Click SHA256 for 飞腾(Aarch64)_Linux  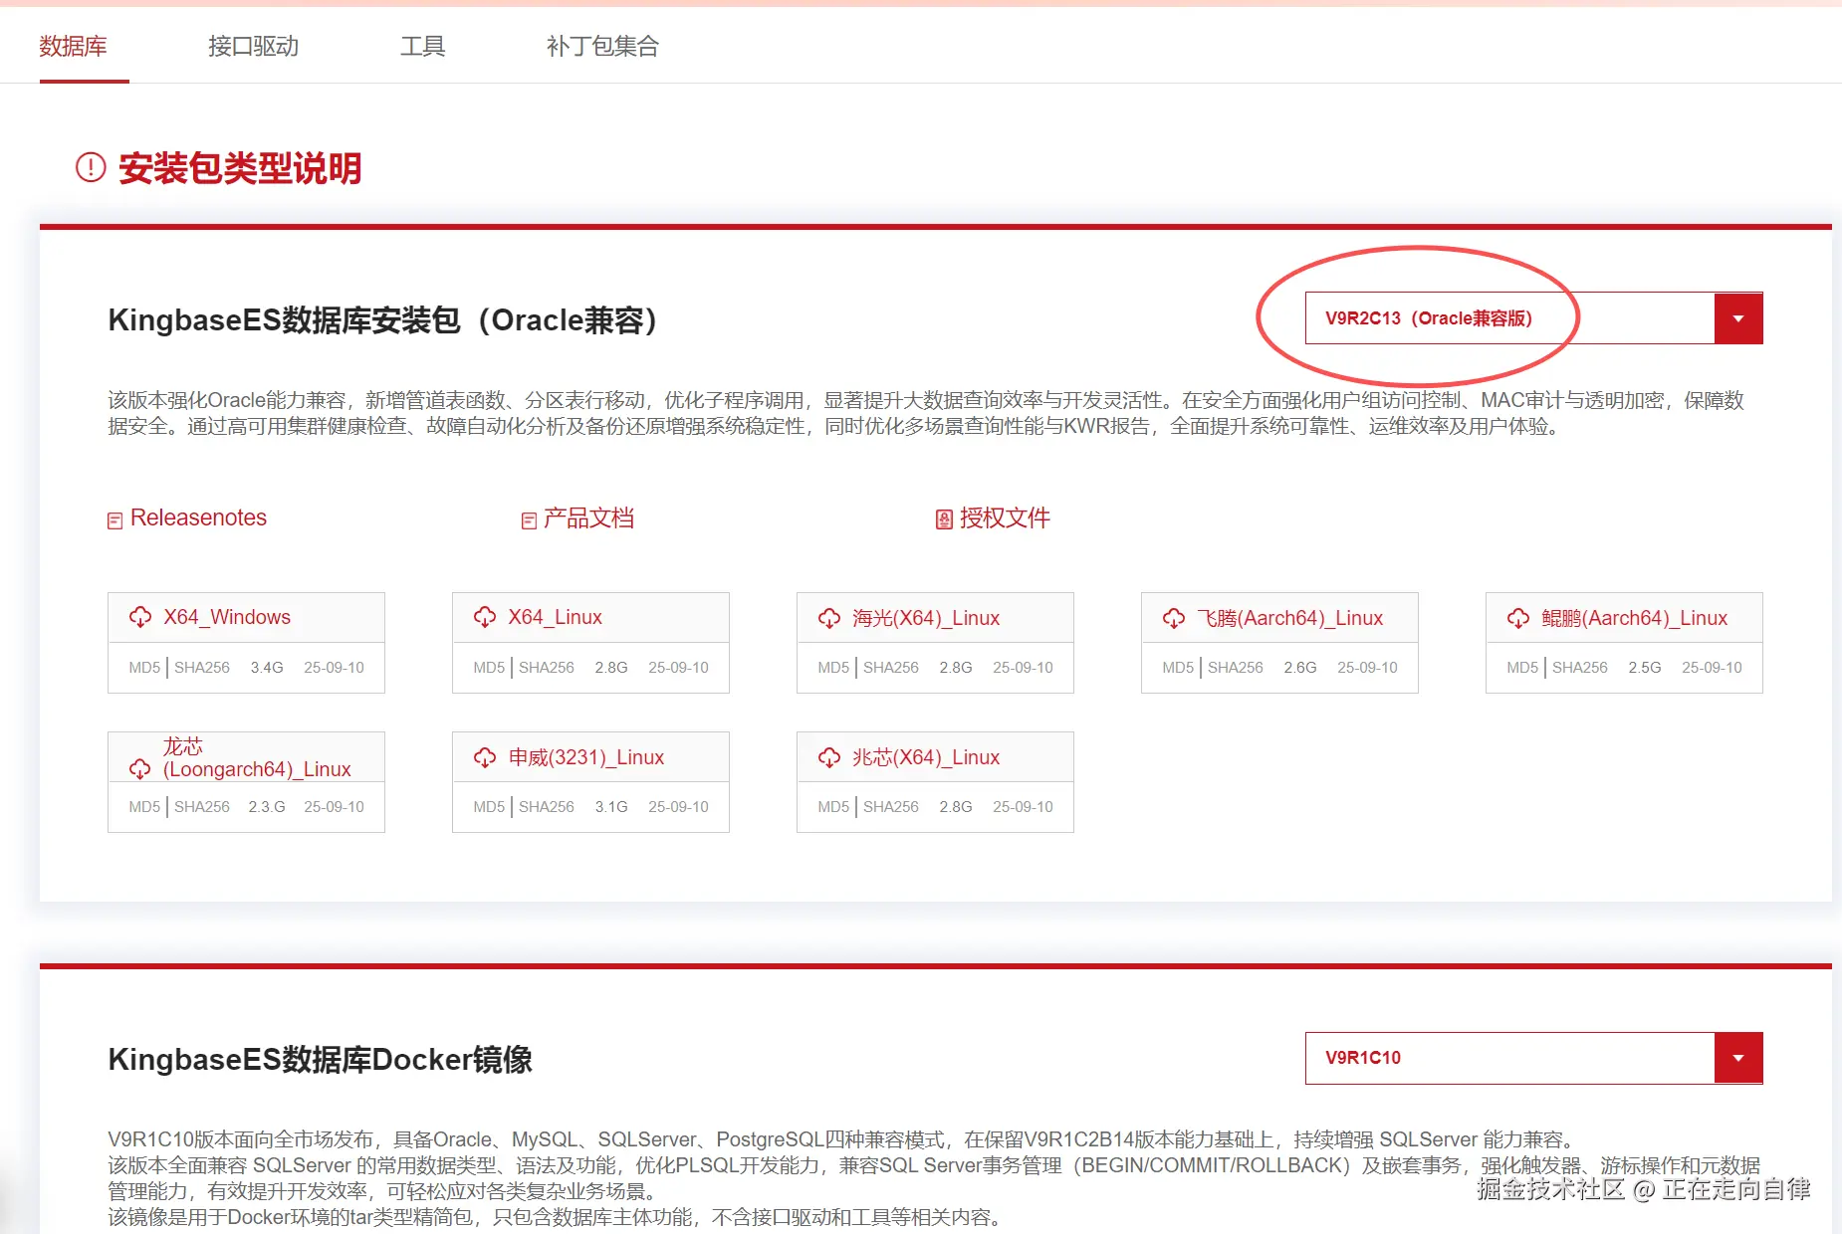[x=1236, y=668]
